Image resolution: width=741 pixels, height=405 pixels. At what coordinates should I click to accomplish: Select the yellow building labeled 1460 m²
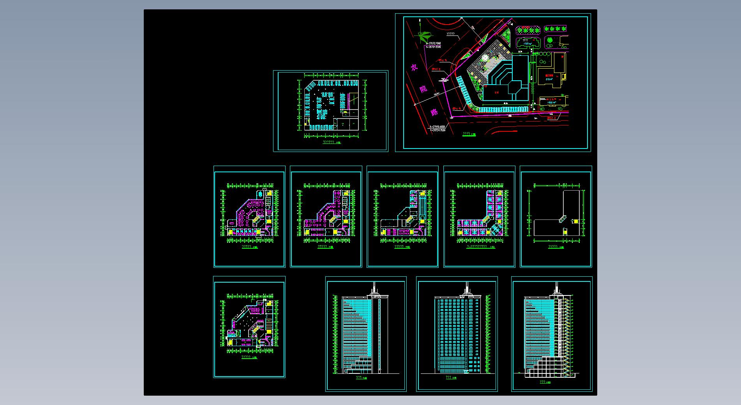(552, 103)
